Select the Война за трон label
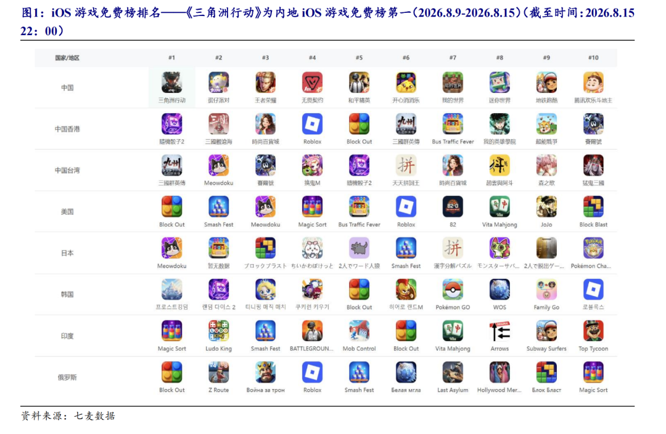666x434 pixels. tap(265, 390)
